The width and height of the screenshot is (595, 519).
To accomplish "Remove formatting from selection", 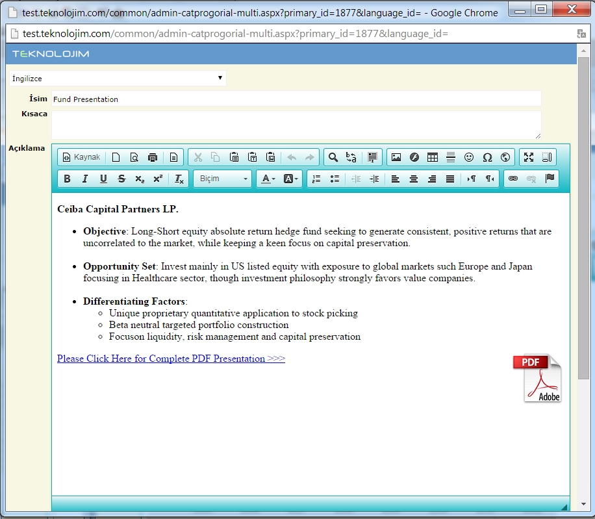I will 179,179.
